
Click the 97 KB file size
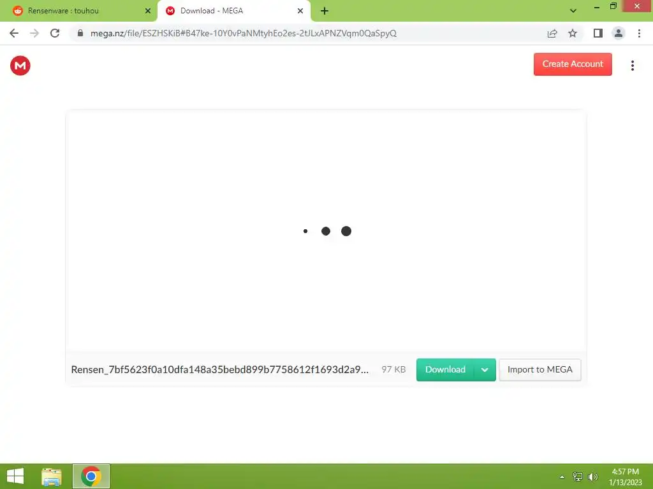pyautogui.click(x=393, y=370)
